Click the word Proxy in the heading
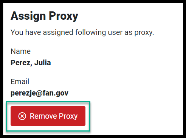Viewport: 186px width, 138px height. pyautogui.click(x=64, y=16)
